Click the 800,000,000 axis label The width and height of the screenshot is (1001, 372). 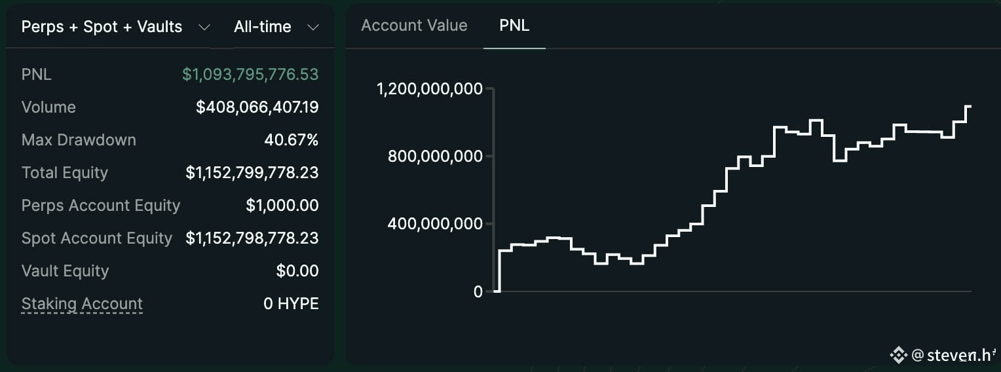435,157
